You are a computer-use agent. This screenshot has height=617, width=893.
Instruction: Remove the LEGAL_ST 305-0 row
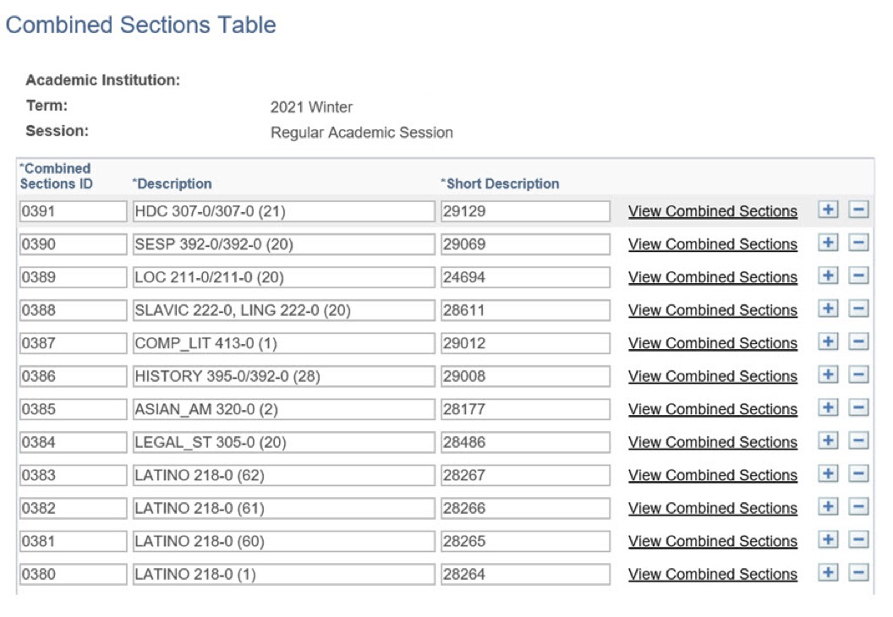(x=858, y=441)
